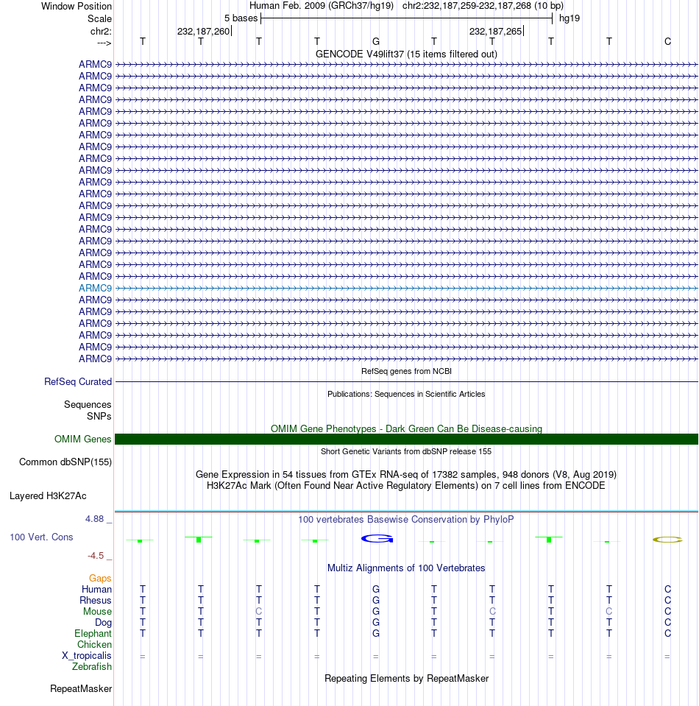Click the 100 Vert. Cons track label
699x706 pixels.
pyautogui.click(x=41, y=537)
